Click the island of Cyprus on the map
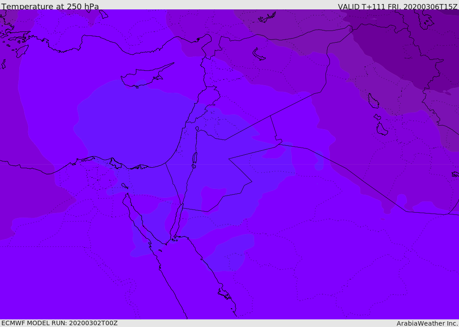The height and width of the screenshot is (327, 459). click(x=147, y=76)
